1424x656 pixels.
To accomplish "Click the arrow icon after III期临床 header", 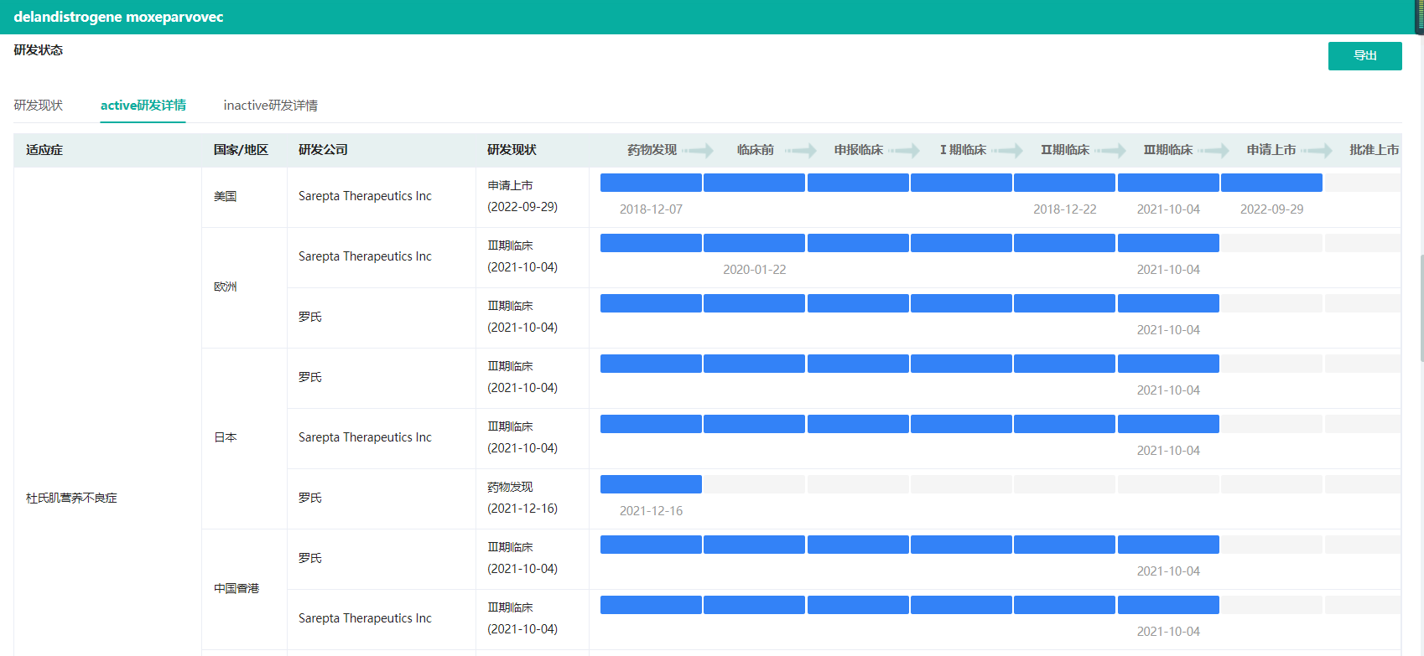I will coord(1214,151).
